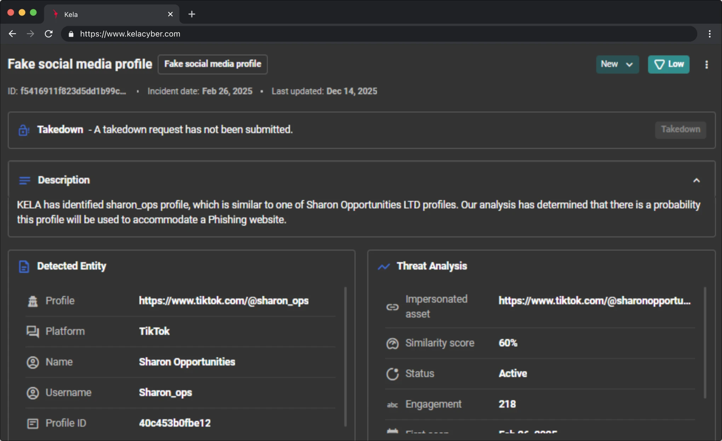The width and height of the screenshot is (722, 441).
Task: Click the lock icon in the address bar
Action: 71,34
